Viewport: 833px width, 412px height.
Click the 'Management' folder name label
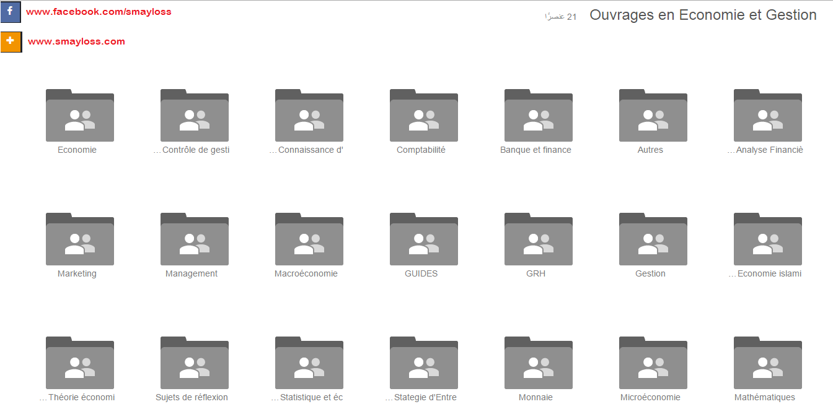click(192, 273)
